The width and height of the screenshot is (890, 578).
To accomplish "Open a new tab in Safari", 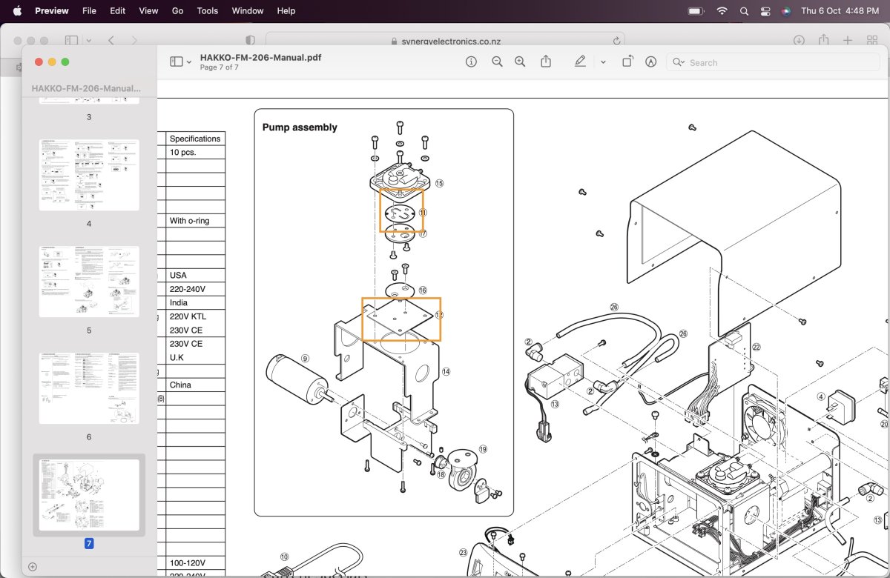I will tap(848, 41).
